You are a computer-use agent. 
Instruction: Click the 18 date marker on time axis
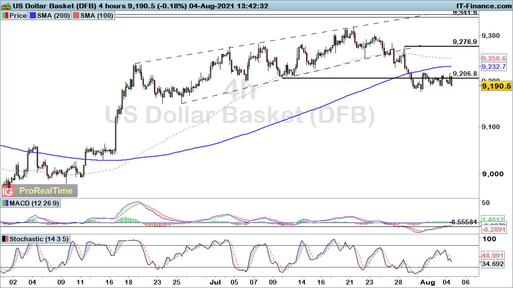click(x=128, y=282)
